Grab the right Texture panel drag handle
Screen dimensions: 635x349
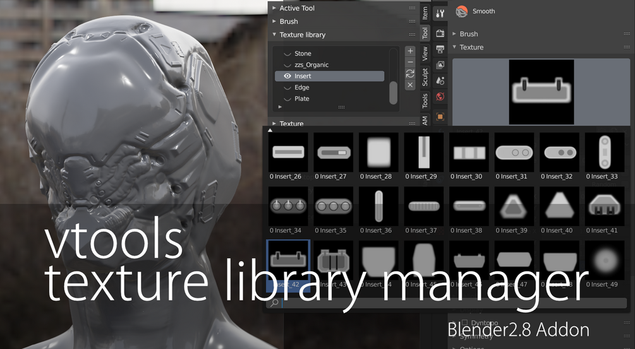[x=627, y=47]
